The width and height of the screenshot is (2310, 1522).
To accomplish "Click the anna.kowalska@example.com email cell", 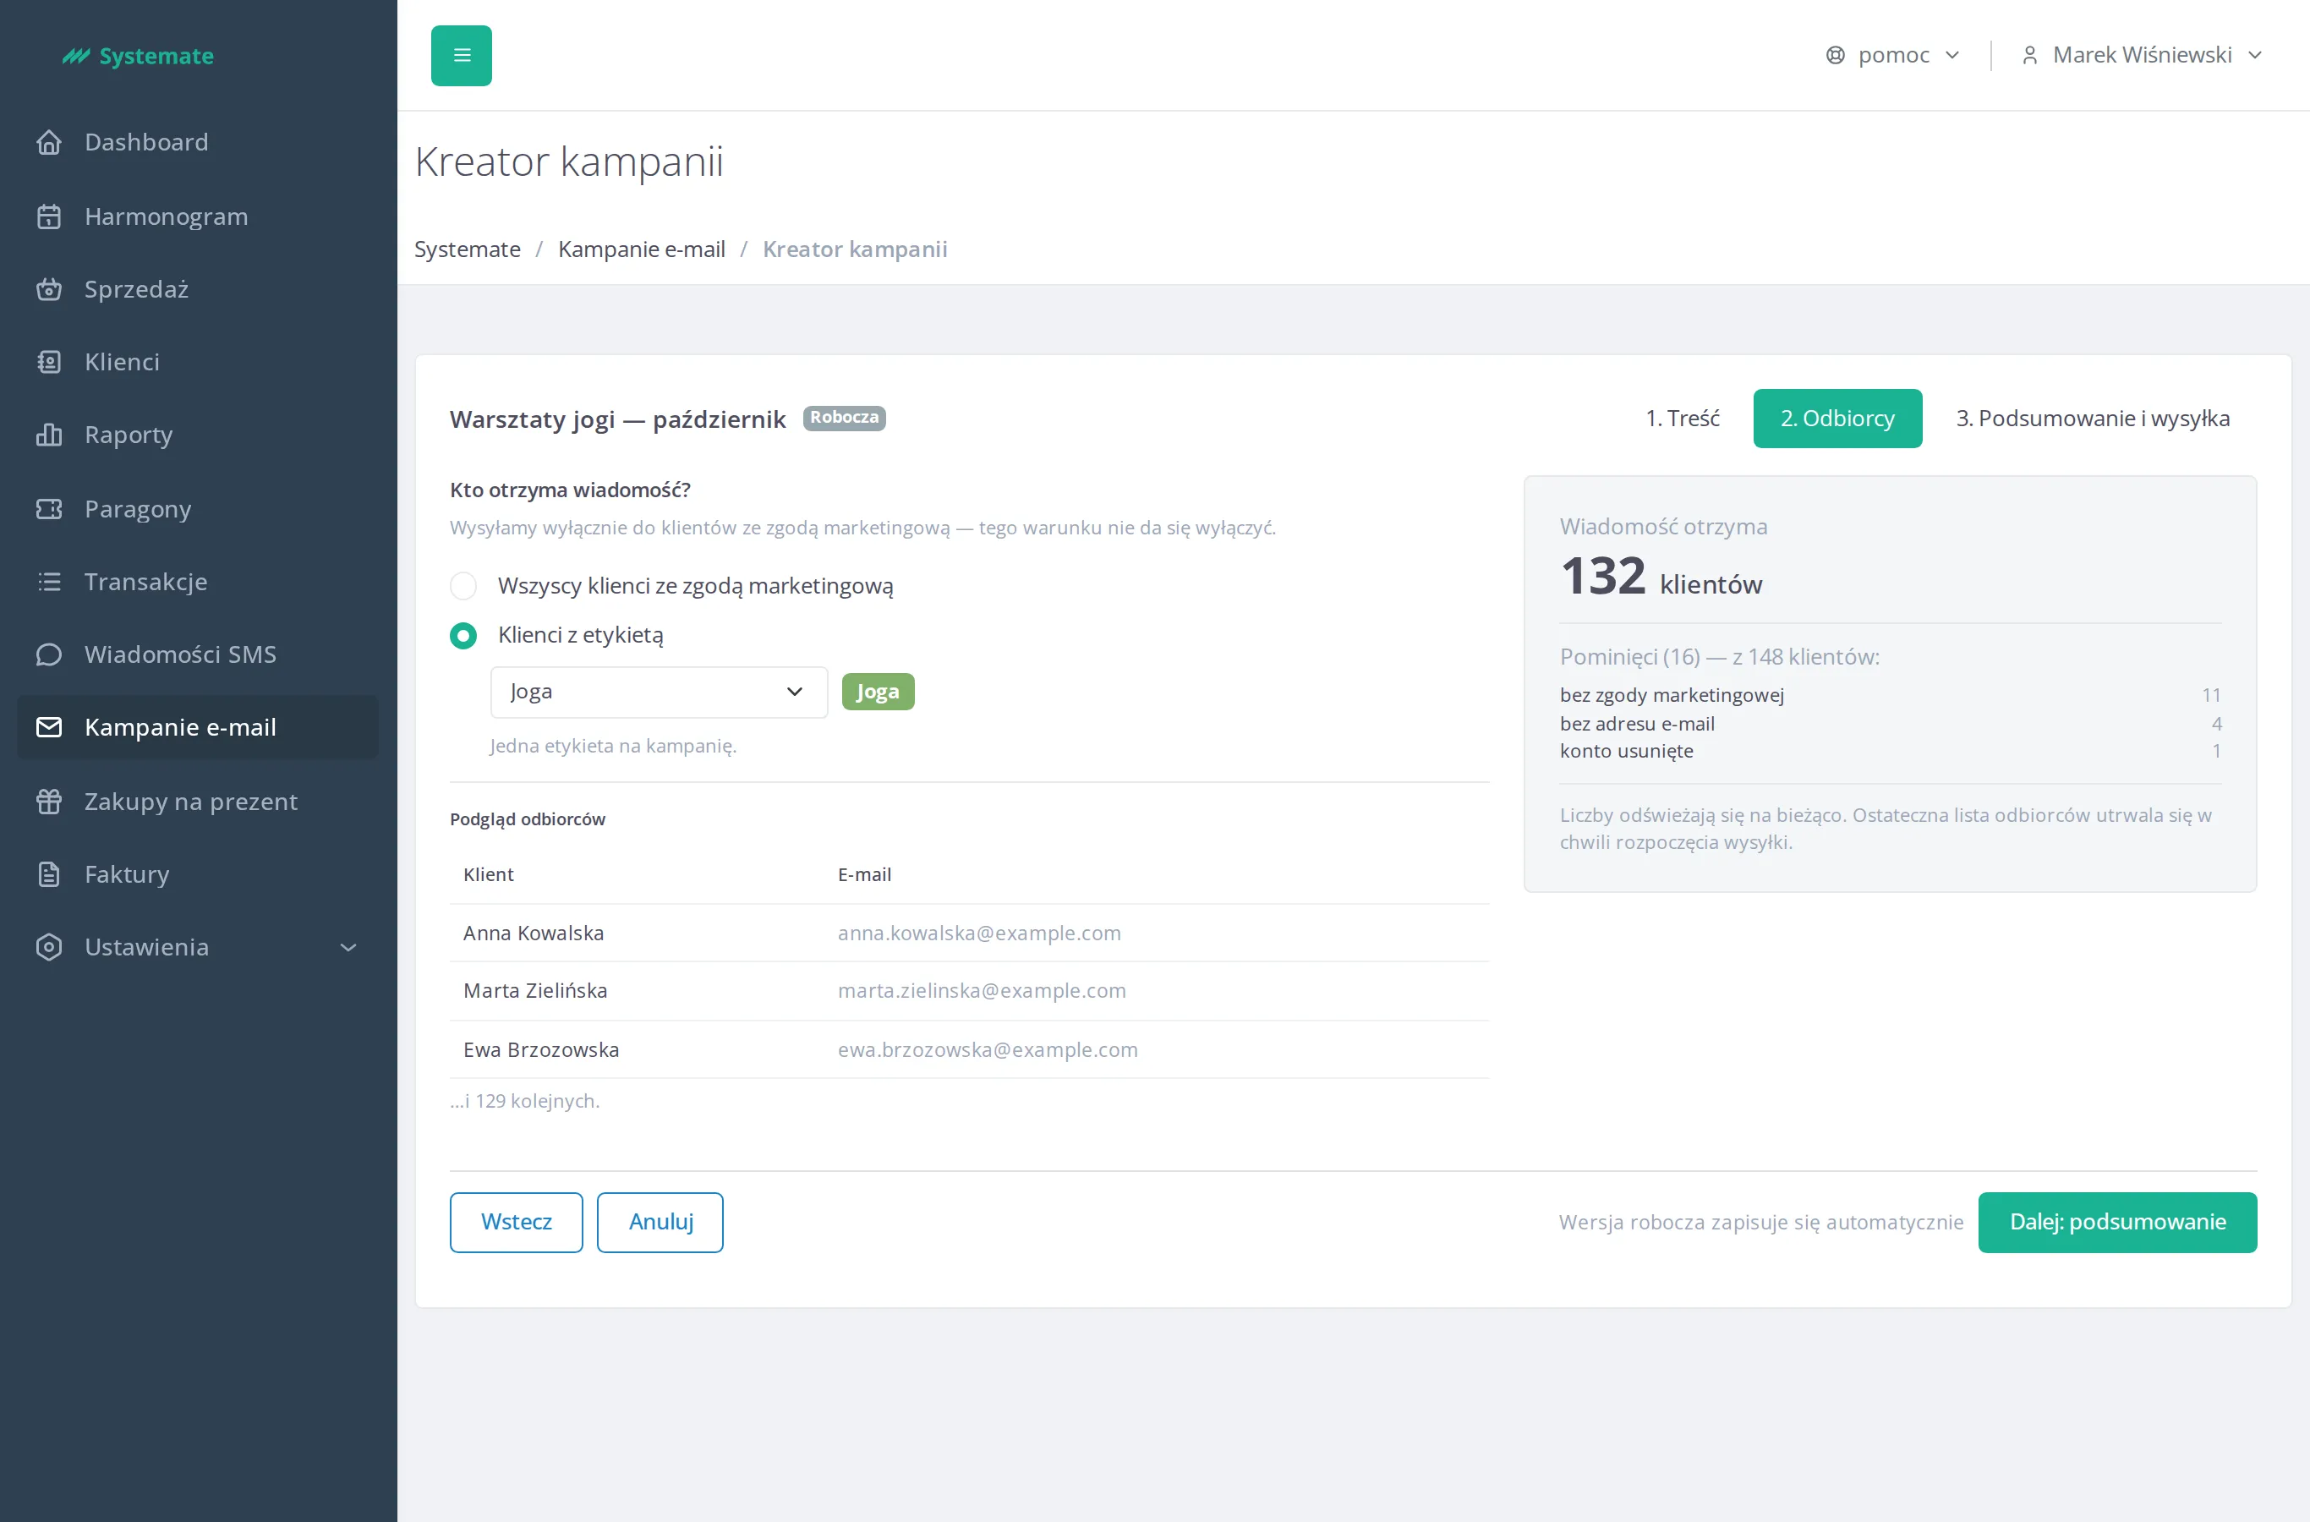I will 978,933.
